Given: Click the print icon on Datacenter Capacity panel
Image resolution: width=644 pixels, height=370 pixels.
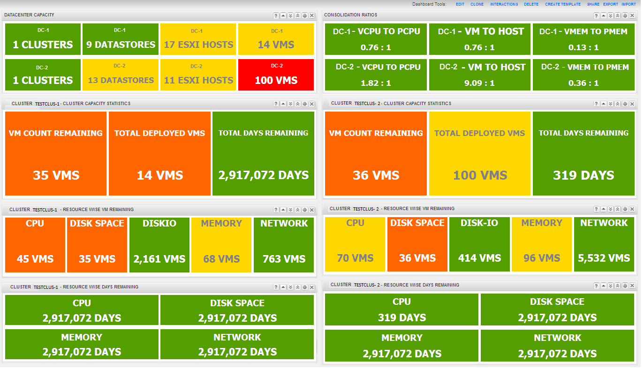Looking at the screenshot, I should (x=305, y=15).
